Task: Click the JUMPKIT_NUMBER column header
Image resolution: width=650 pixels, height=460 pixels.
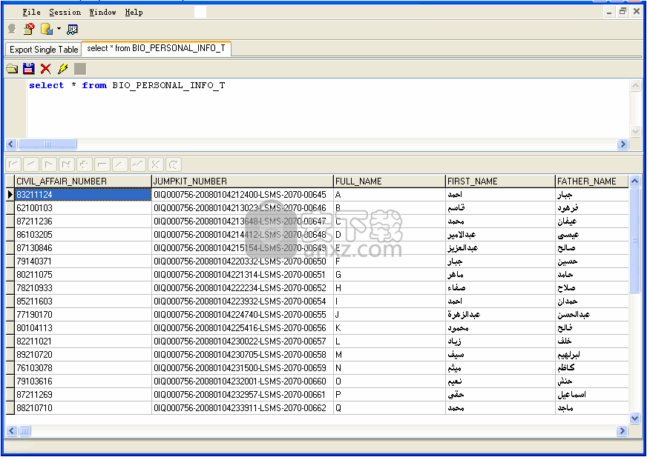Action: 243,181
